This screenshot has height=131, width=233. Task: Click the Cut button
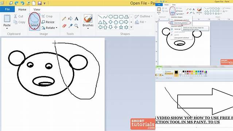point(19,16)
